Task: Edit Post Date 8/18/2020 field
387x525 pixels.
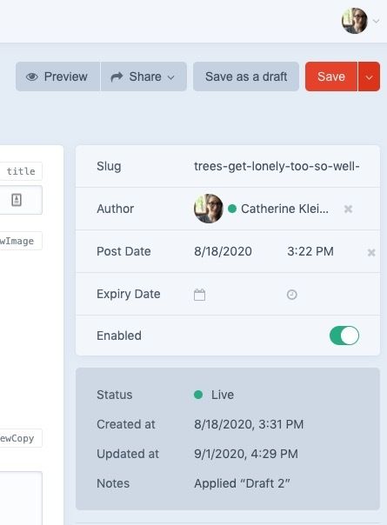Action: pos(224,251)
